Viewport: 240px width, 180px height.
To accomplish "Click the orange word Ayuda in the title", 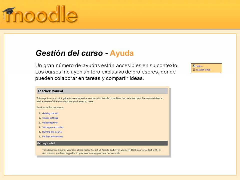I will click(x=122, y=53).
